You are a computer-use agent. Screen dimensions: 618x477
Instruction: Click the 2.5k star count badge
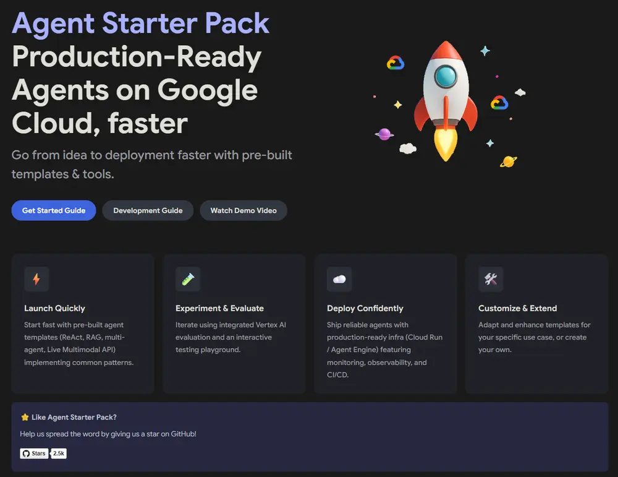tap(59, 453)
